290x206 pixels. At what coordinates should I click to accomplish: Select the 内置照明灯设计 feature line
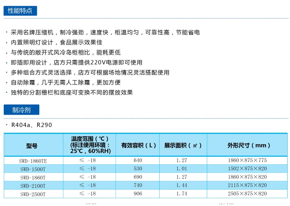[56, 42]
